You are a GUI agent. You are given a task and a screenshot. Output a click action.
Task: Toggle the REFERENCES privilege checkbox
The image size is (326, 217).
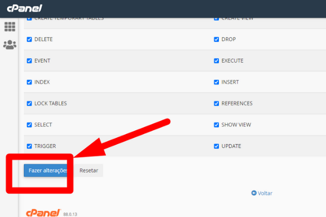click(216, 104)
